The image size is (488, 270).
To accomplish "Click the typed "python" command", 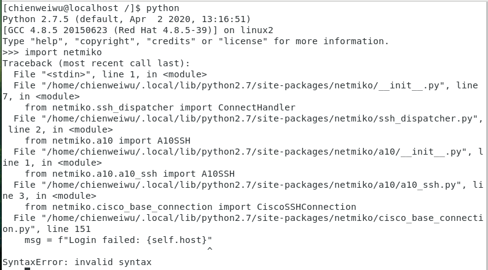I will click(x=162, y=8).
